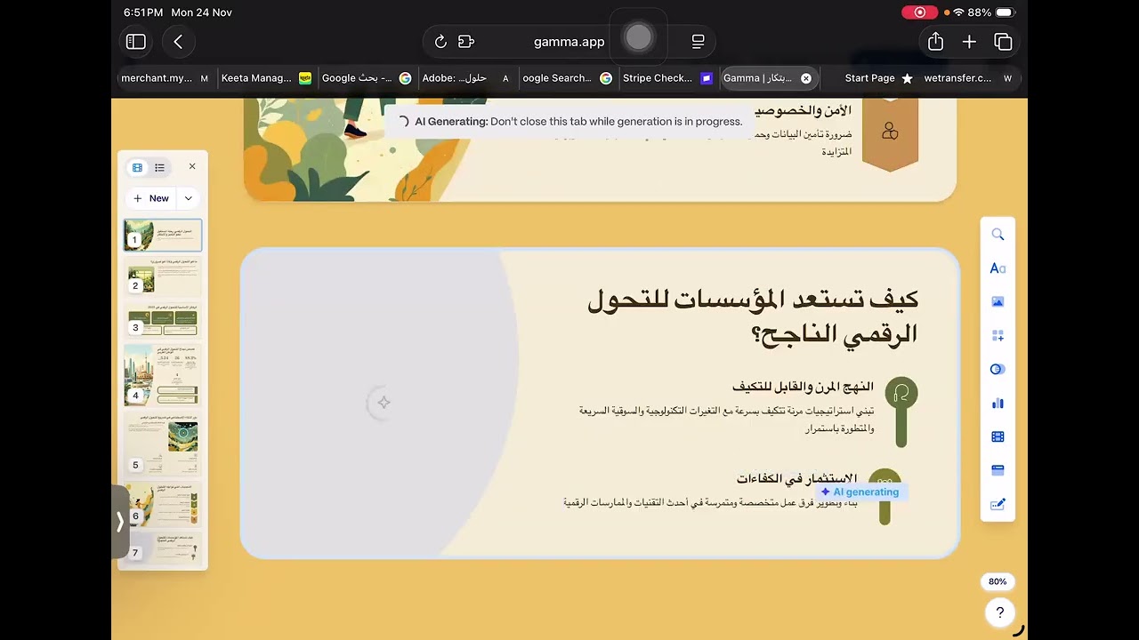Open the search tool in right toolbar

point(998,235)
